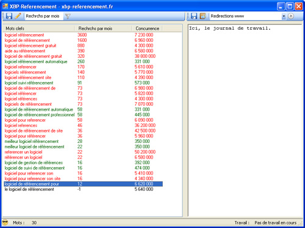Screen dimensions: 305x228
Task: Select row 'logiciel de référencement automatique'
Action: click(x=83, y=109)
